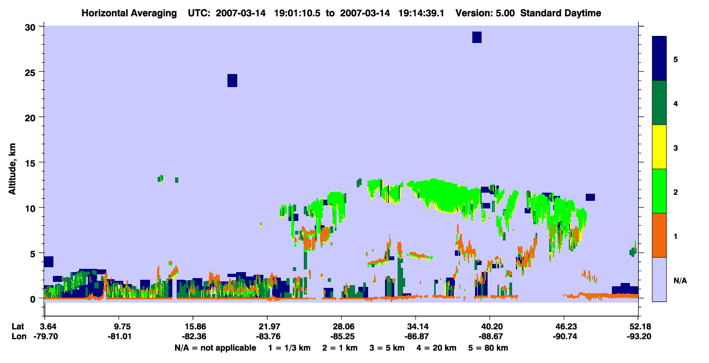Viewport: 709px width, 363px height.
Task: Click latitude value 40.20
Action: [490, 327]
